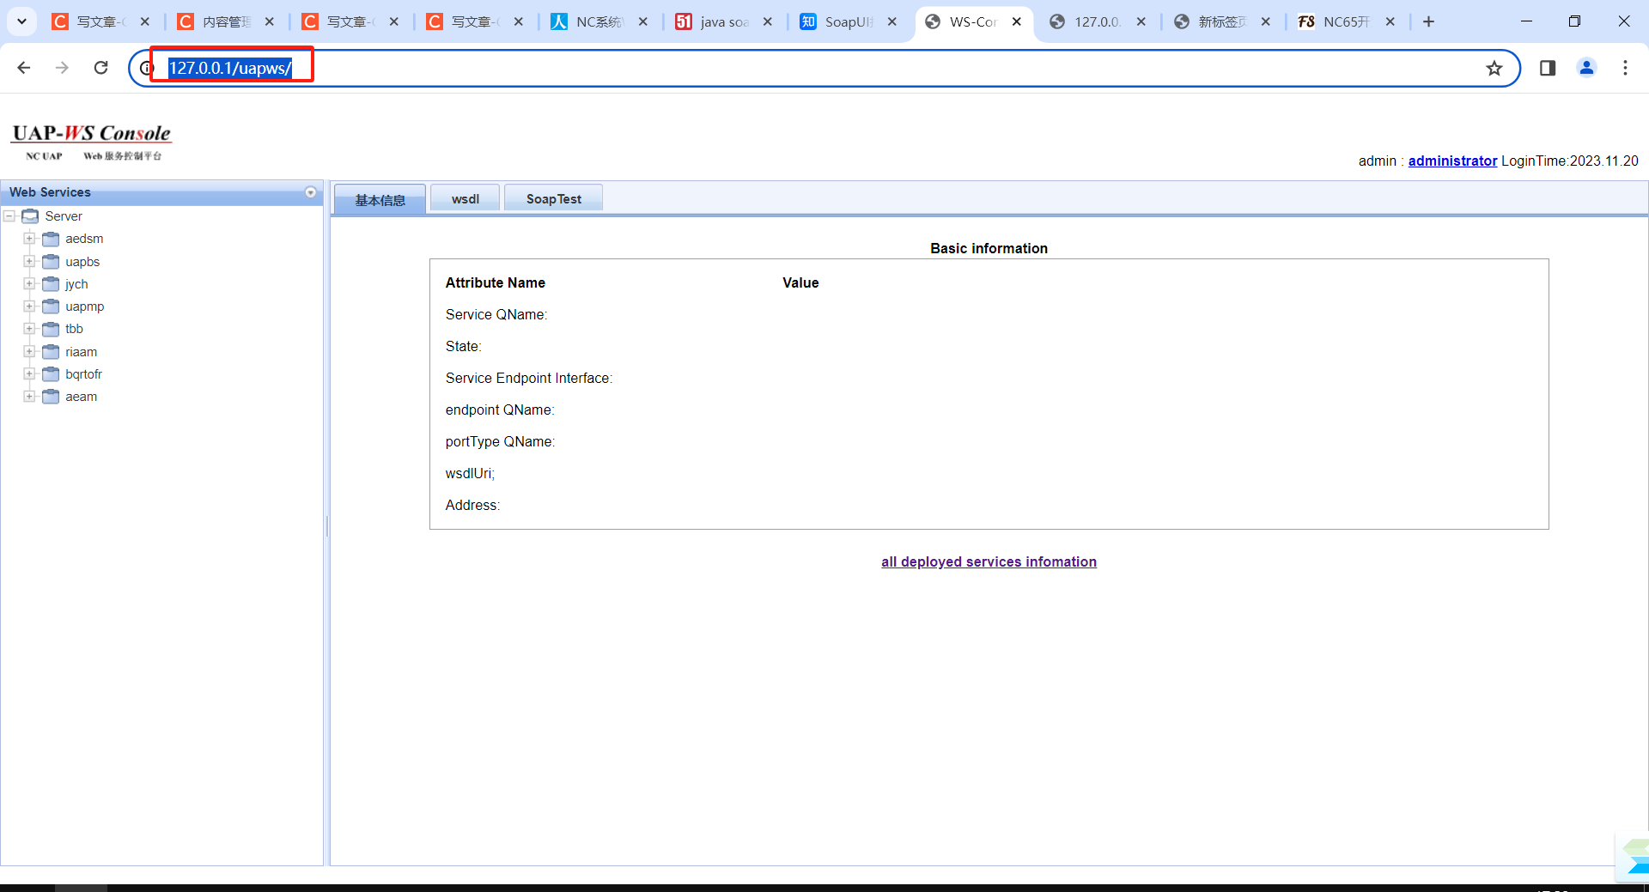Expand the jych folder
This screenshot has height=892, width=1649.
[x=29, y=284]
